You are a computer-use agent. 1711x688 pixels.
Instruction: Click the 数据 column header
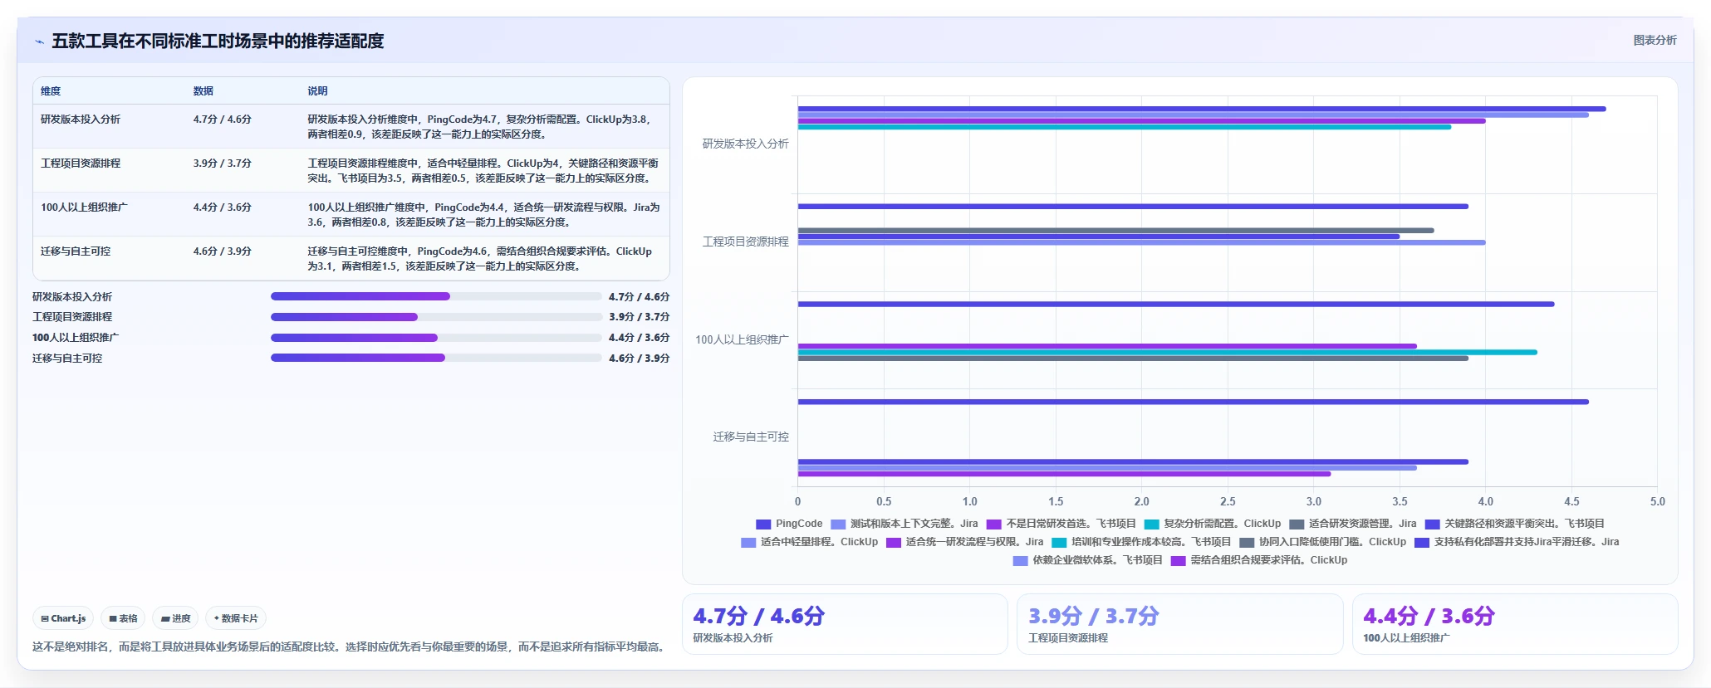pyautogui.click(x=203, y=91)
